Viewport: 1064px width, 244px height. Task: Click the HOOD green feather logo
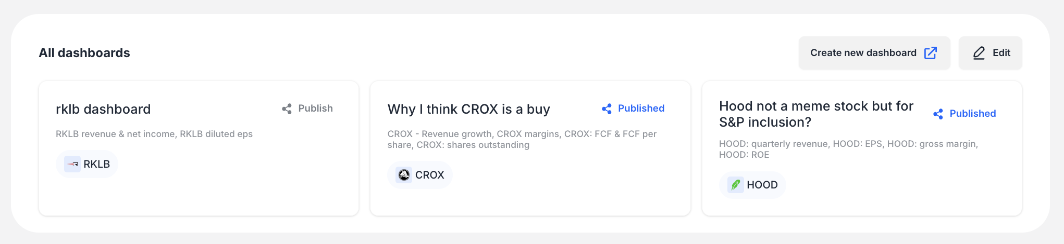(x=736, y=185)
